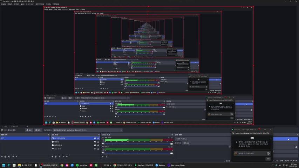Screen dimensions: 299x168
Task: Click Properties button in source toolbar
Action: (29, 130)
